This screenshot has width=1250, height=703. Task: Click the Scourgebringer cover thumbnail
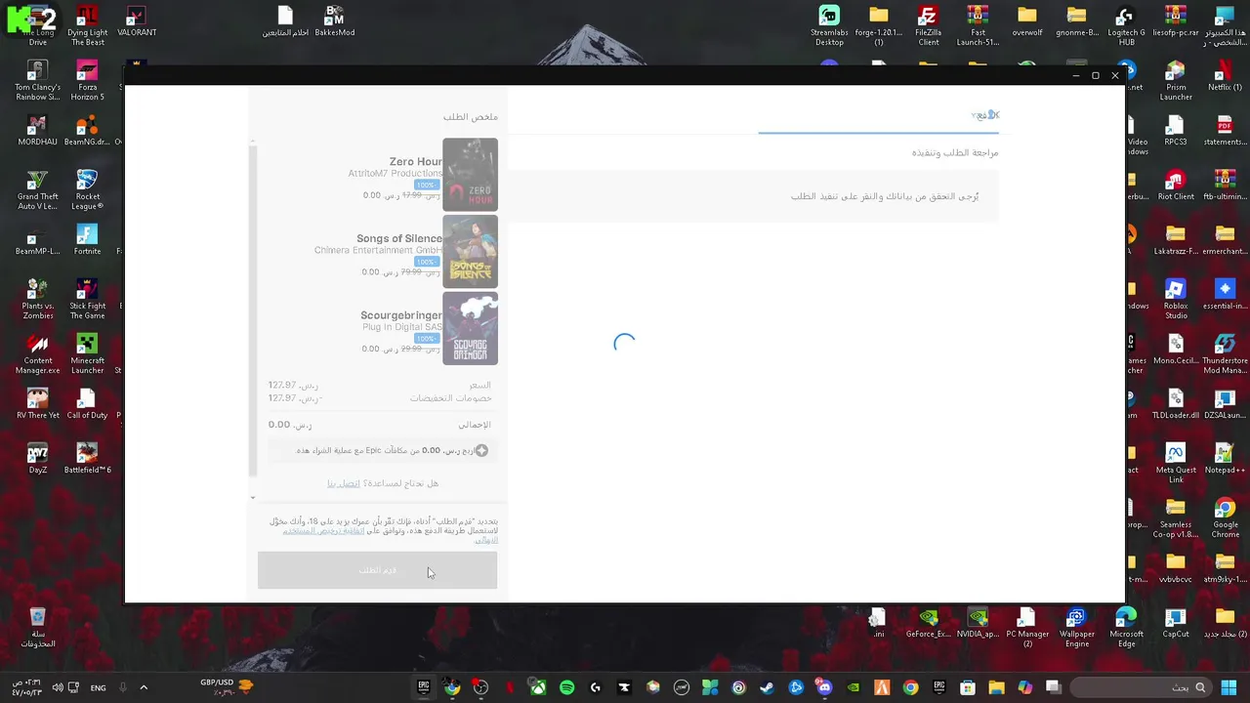(x=470, y=329)
